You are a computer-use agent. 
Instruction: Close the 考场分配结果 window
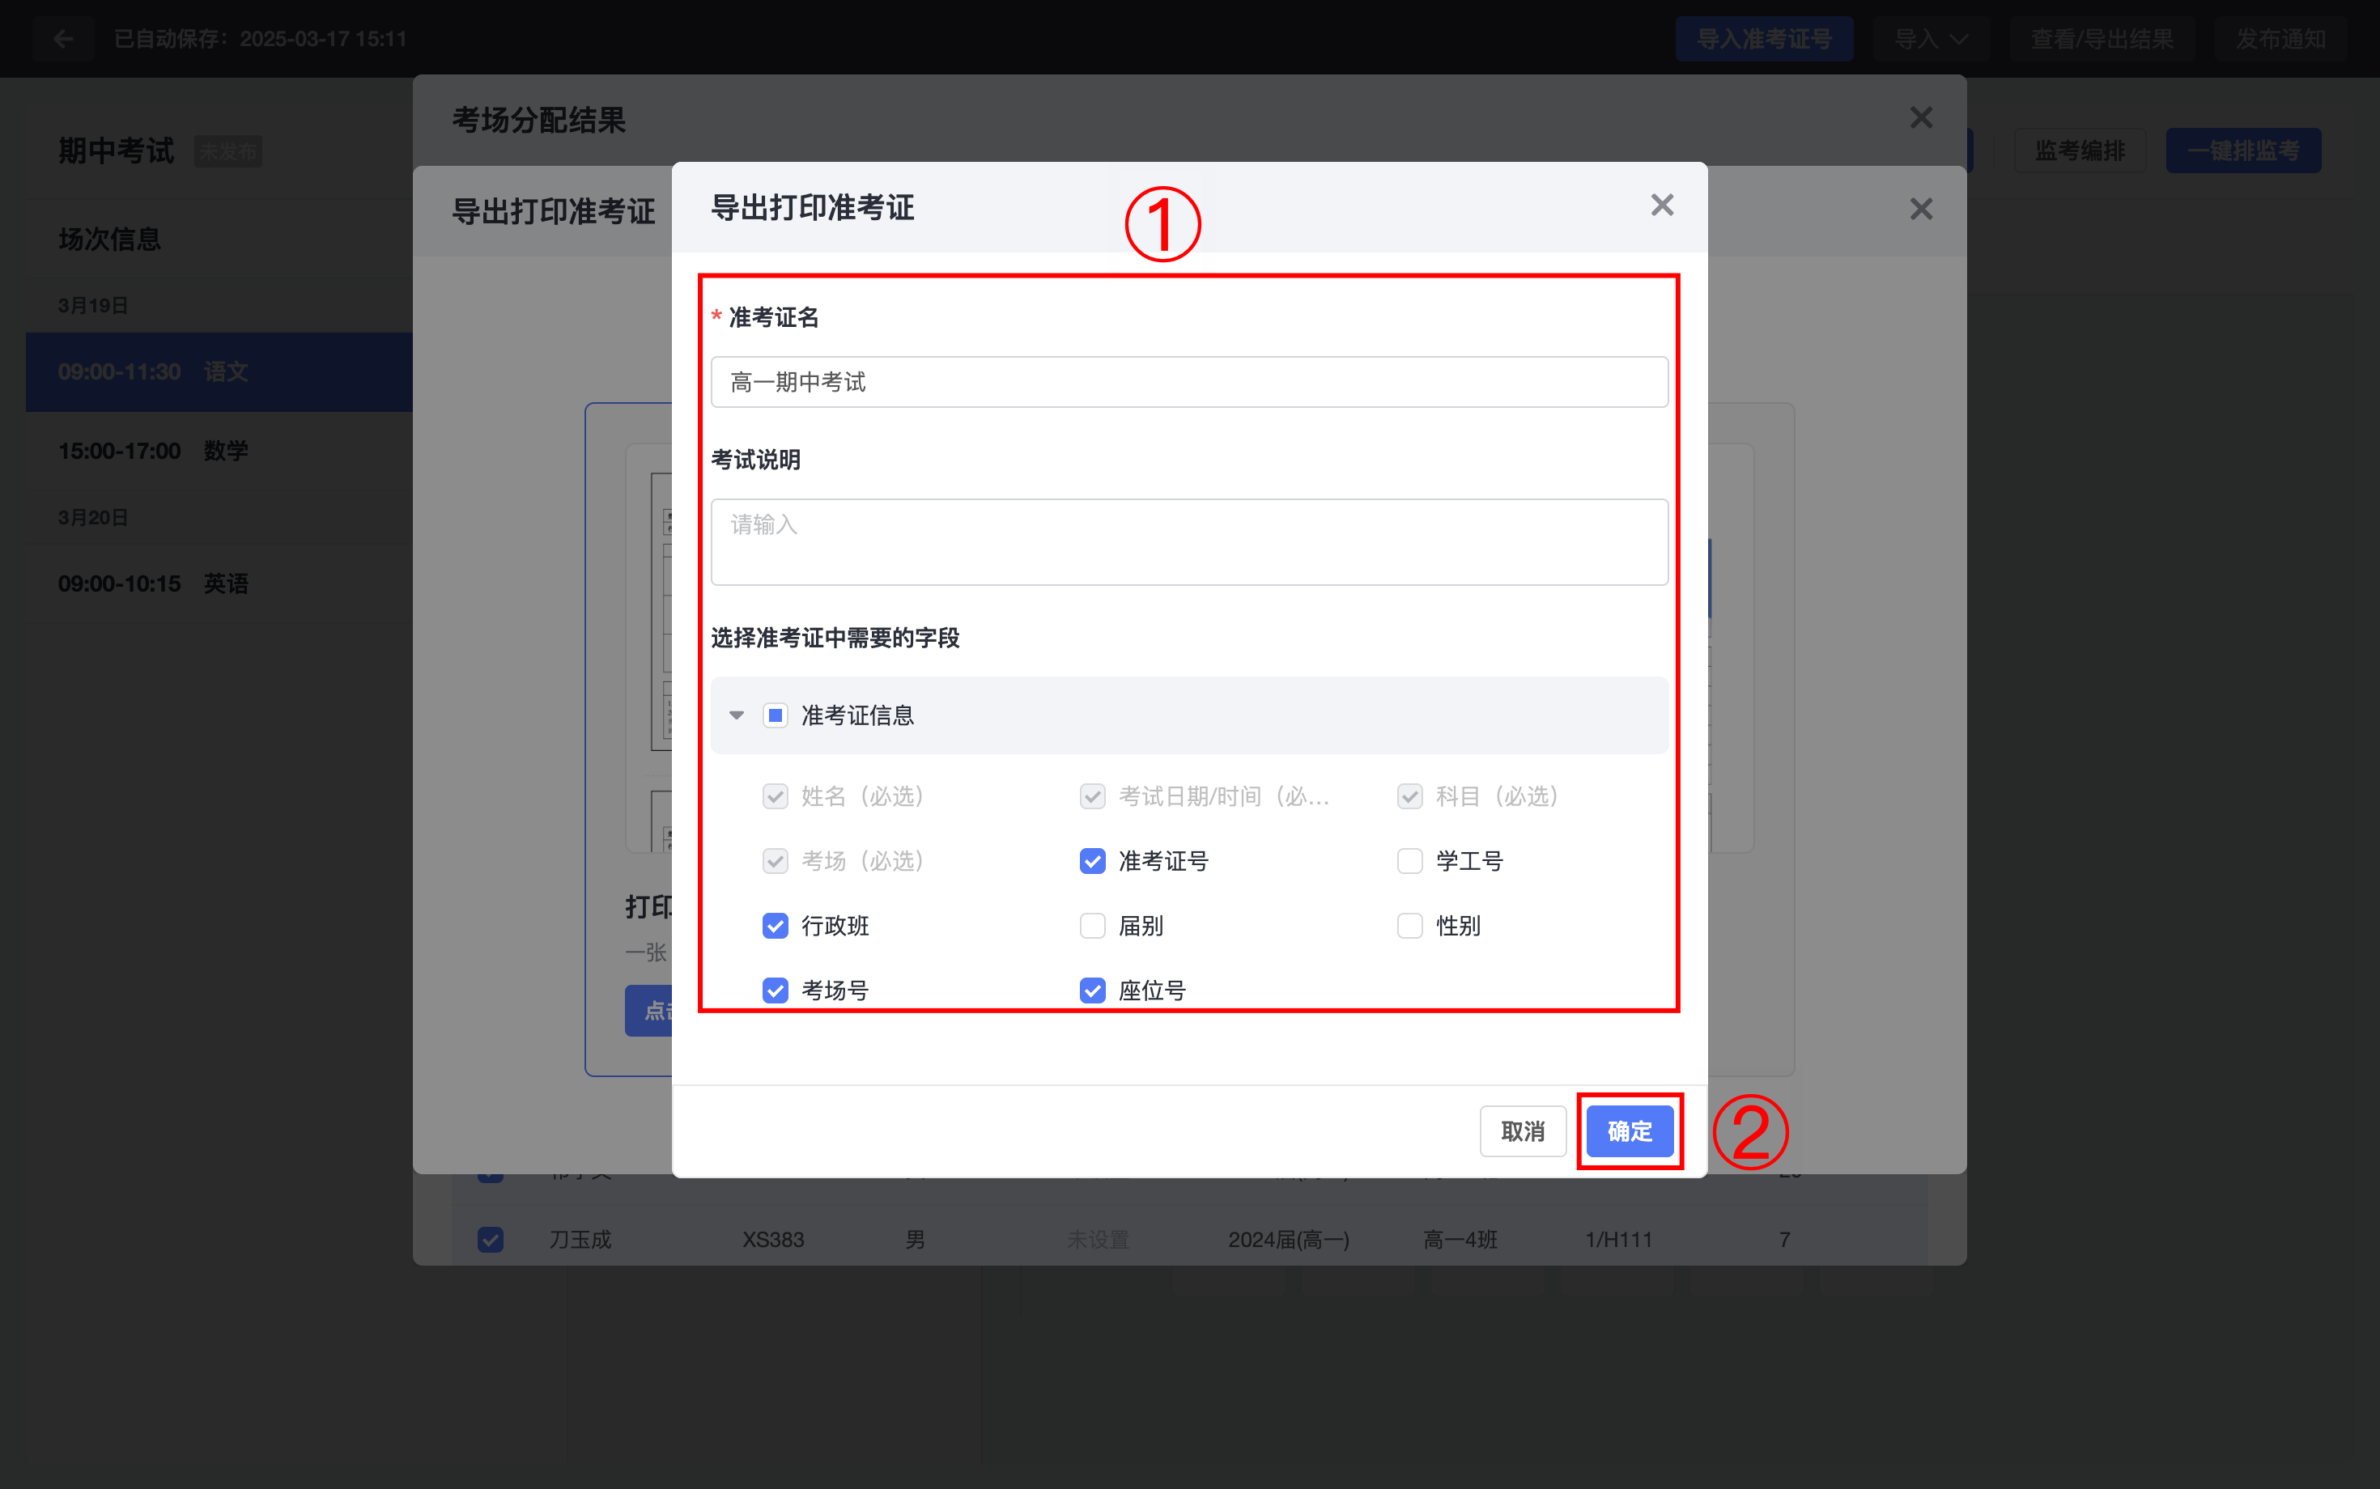(1921, 118)
